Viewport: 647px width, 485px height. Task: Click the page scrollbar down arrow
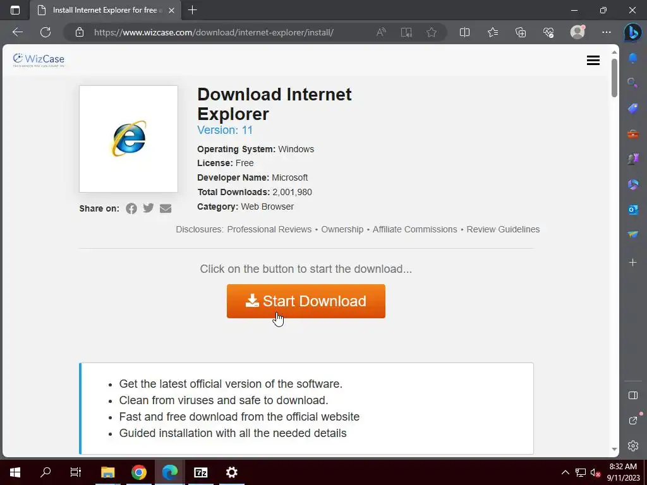[614, 450]
